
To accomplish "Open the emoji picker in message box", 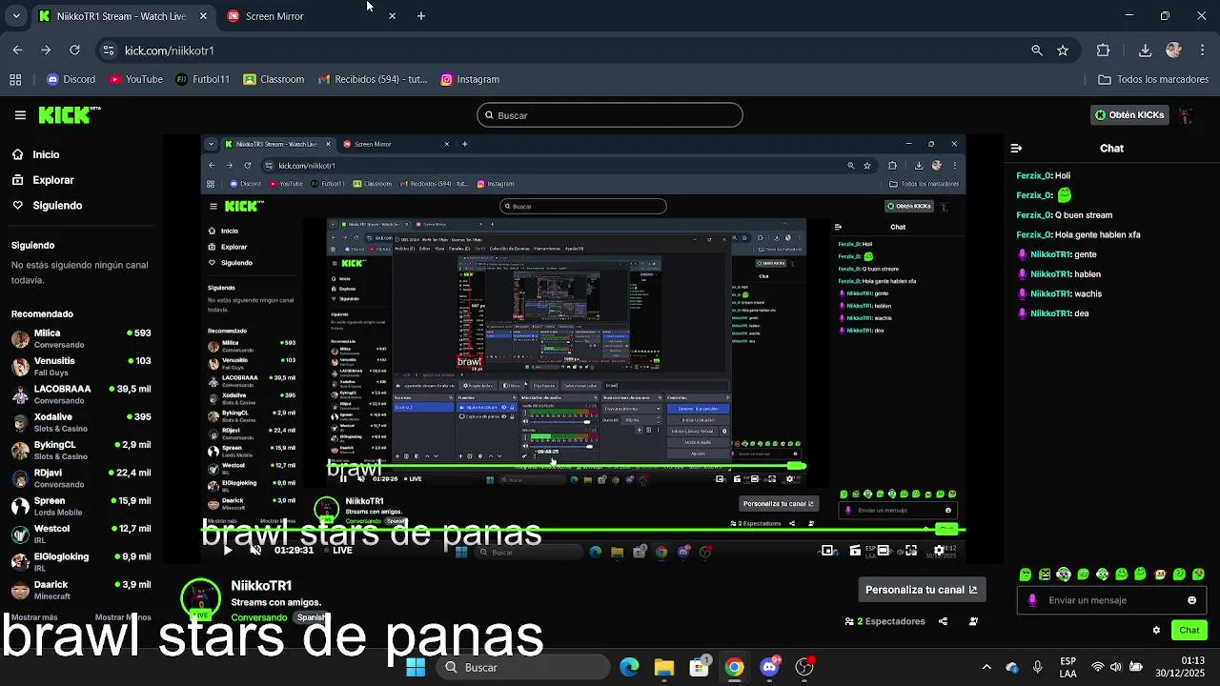I will (x=1191, y=600).
